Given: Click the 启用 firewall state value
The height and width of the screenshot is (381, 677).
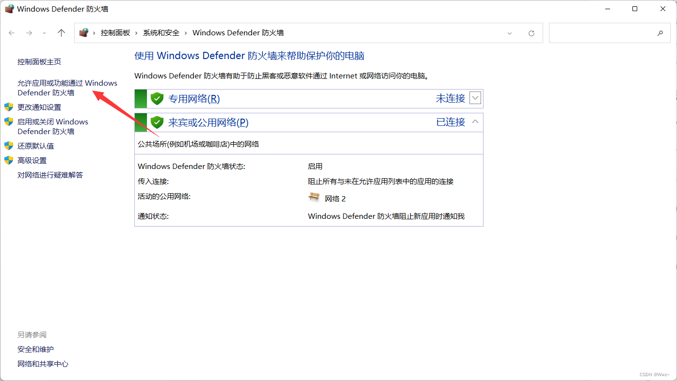Looking at the screenshot, I should [x=315, y=167].
